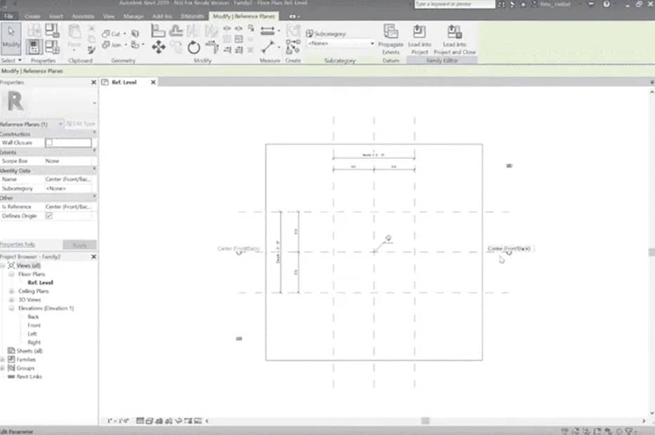Select the Rotate tool
The image size is (655, 435).
point(192,48)
